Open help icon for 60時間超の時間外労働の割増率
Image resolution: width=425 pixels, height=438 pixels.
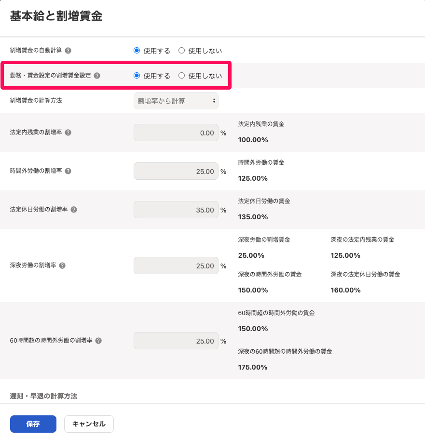click(98, 341)
